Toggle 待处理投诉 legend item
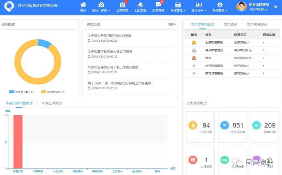 coord(53,92)
